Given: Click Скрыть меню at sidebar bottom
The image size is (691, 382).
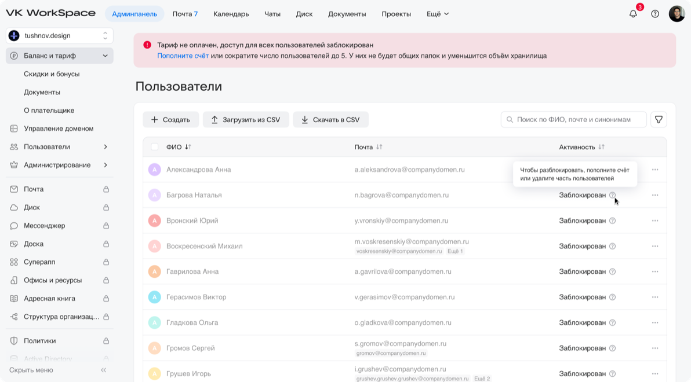Looking at the screenshot, I should (x=31, y=370).
